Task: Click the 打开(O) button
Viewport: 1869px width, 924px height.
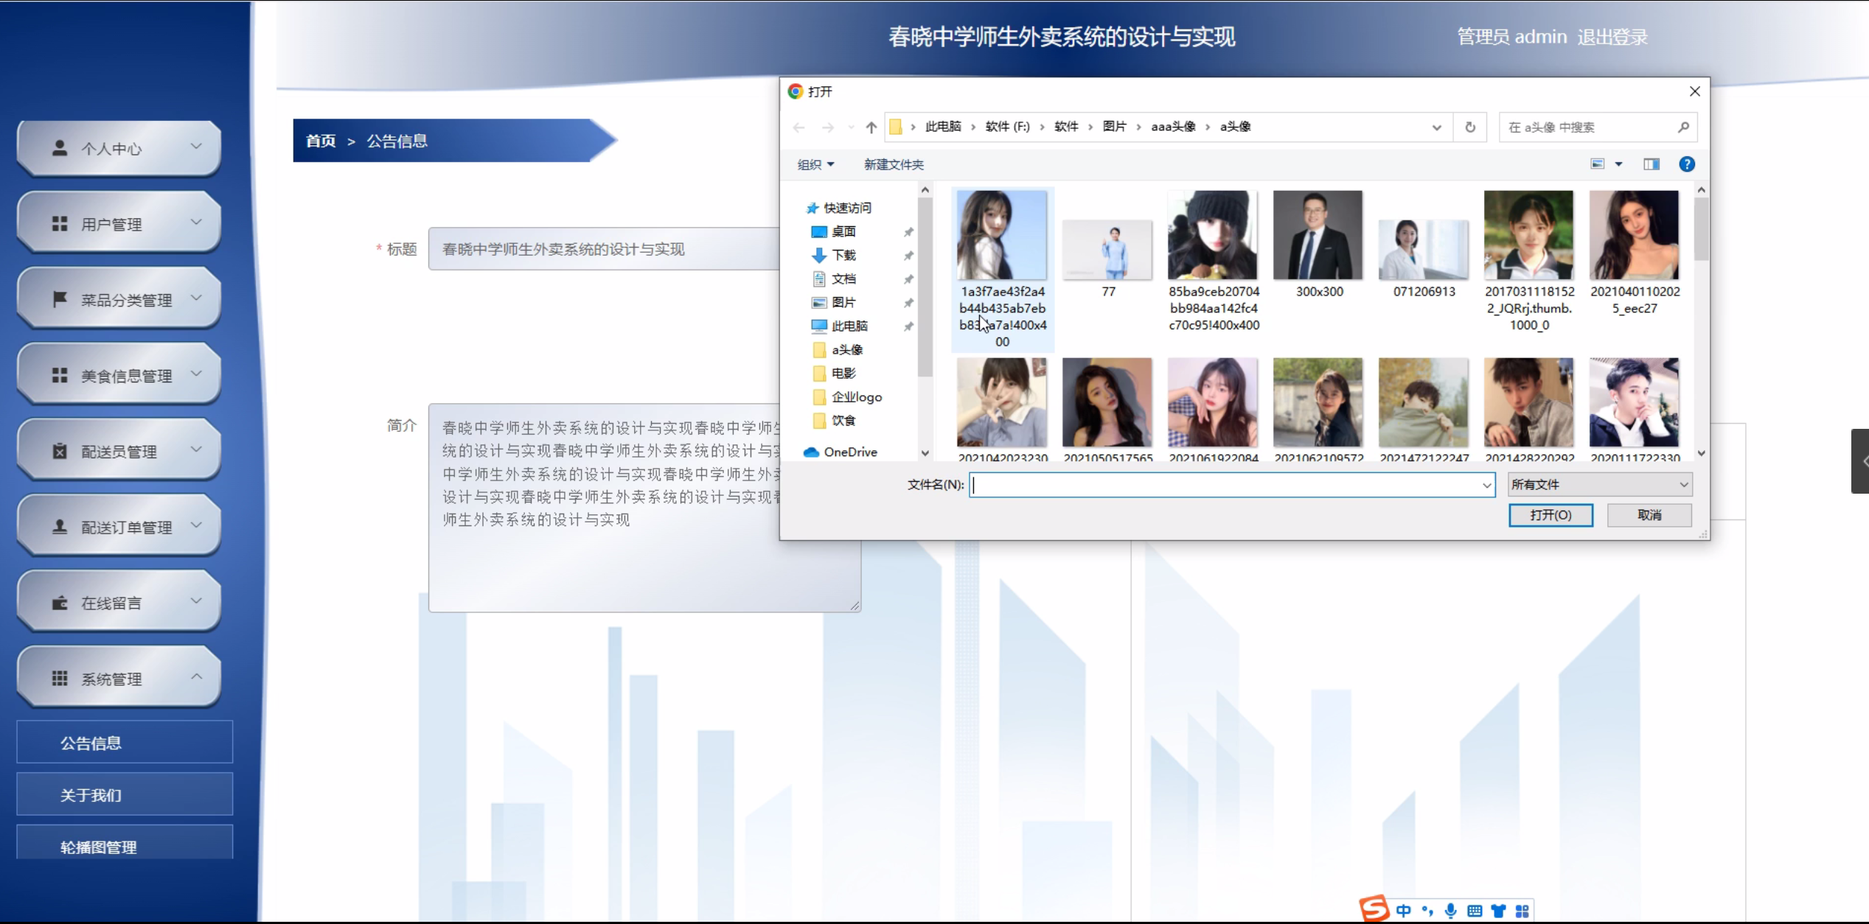Action: (1550, 515)
